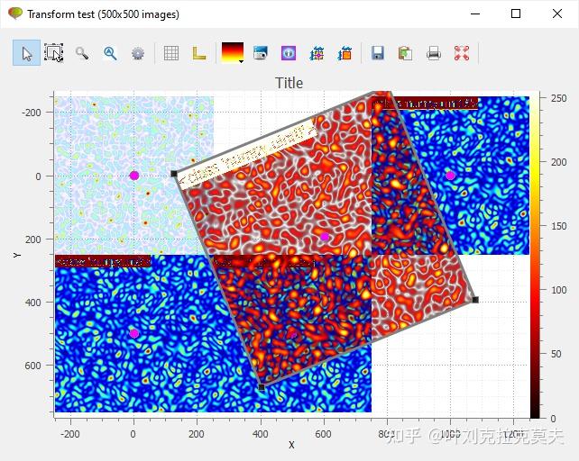
Task: Select the arrow pointer selection tool
Action: click(x=26, y=53)
